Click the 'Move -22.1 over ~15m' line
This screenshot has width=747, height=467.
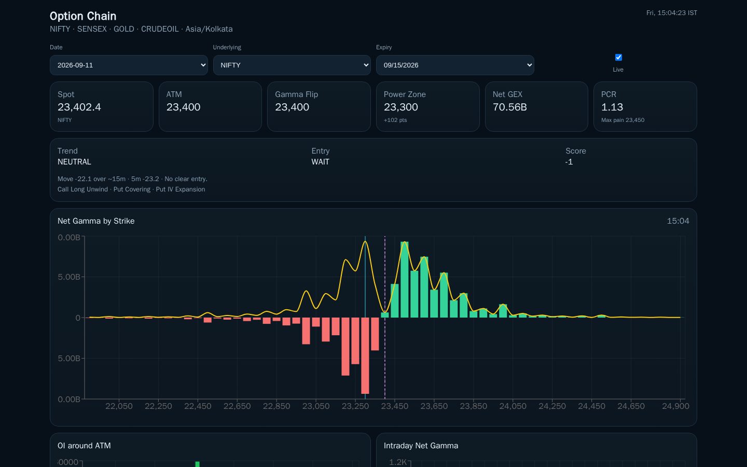point(132,179)
